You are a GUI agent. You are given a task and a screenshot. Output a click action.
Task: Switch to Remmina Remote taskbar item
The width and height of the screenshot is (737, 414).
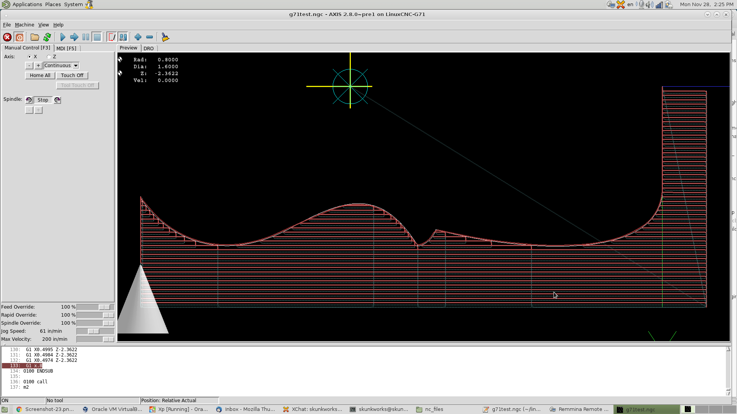(580, 409)
